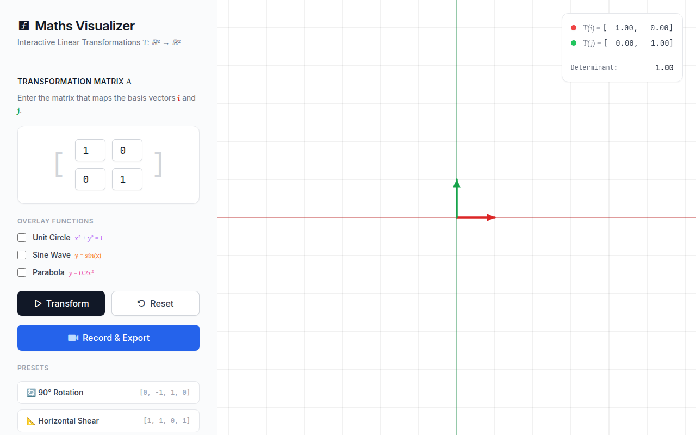
Task: Click the red i basis vector arrowhead
Action: click(492, 217)
